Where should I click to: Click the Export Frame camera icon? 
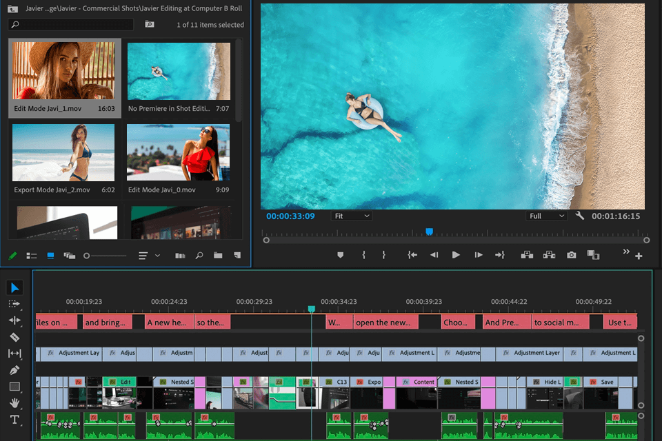(x=571, y=255)
